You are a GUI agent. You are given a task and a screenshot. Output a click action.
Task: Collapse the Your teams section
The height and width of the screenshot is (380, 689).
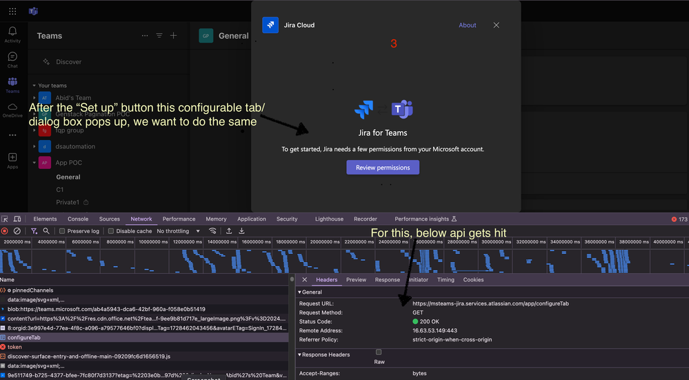click(x=34, y=86)
